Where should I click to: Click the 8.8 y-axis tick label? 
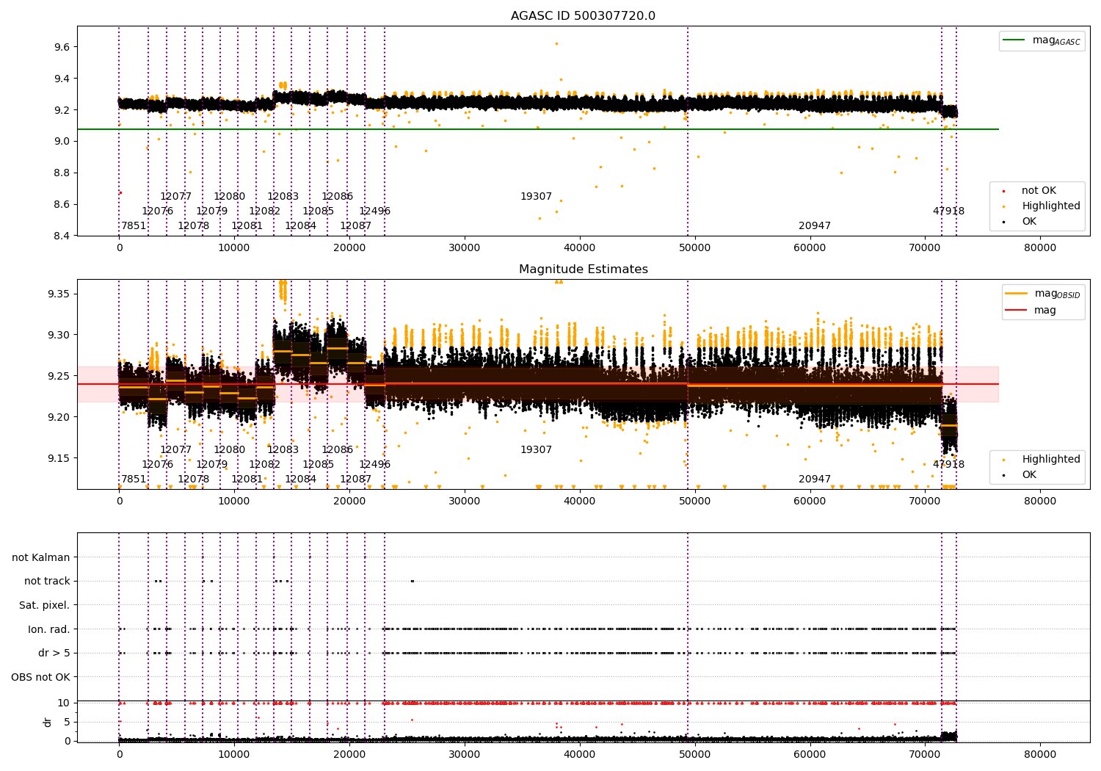click(62, 173)
